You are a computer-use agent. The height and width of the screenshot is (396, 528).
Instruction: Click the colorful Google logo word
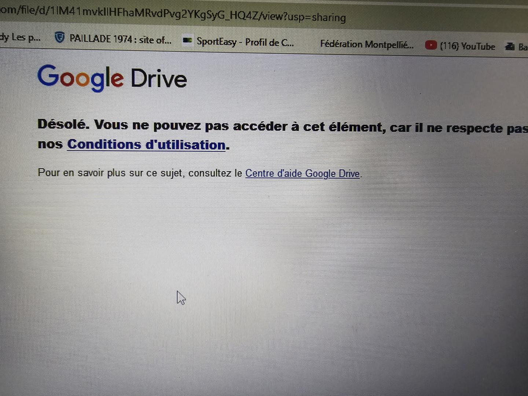point(80,78)
